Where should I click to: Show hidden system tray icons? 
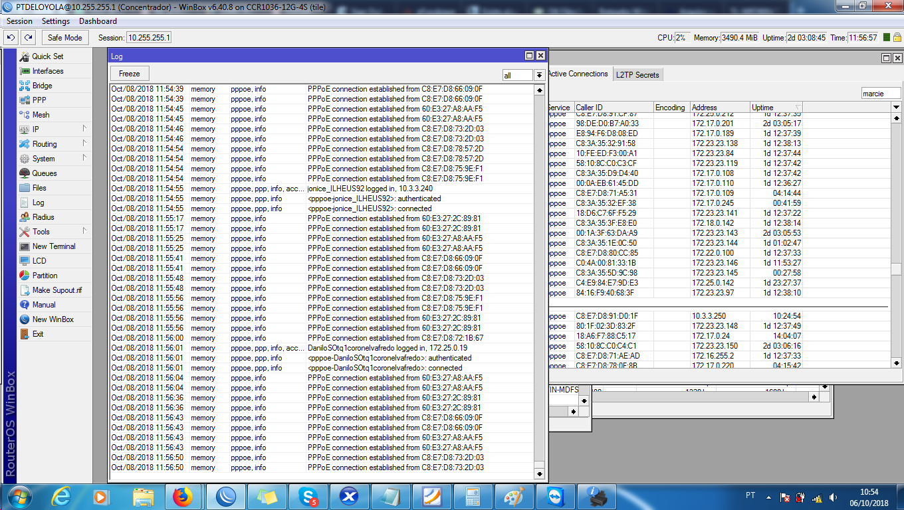click(769, 497)
